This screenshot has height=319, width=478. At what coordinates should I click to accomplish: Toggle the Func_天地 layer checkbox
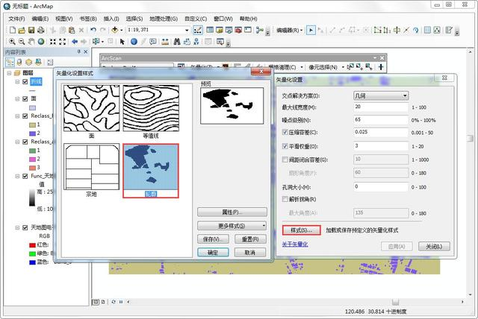(25, 176)
